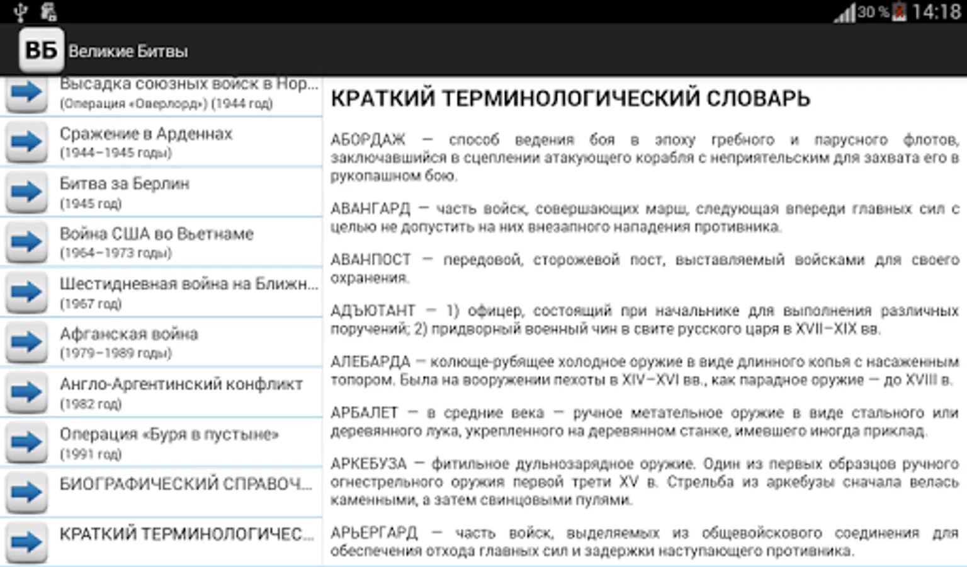Viewport: 967px width, 567px height.
Task: Open the БИОГРАФИЧЕСКИЙ СПРАВОЧНИК entry
Action: click(161, 493)
